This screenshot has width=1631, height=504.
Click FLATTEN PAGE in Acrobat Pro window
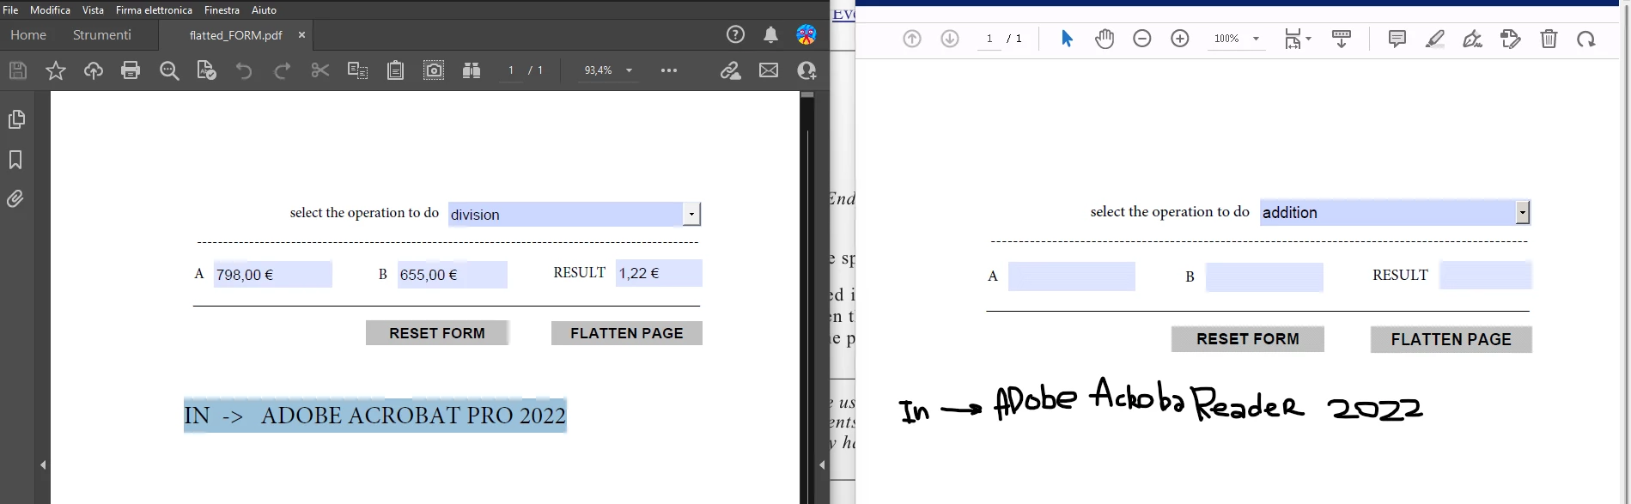627,333
